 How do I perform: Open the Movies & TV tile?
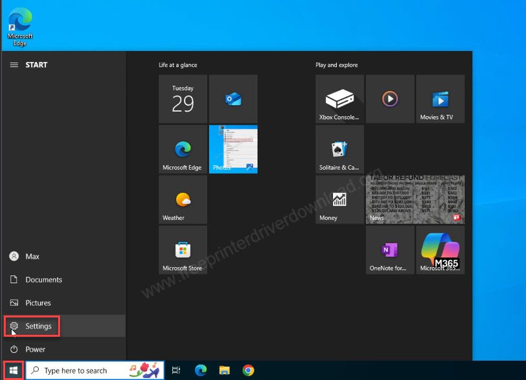pyautogui.click(x=440, y=99)
